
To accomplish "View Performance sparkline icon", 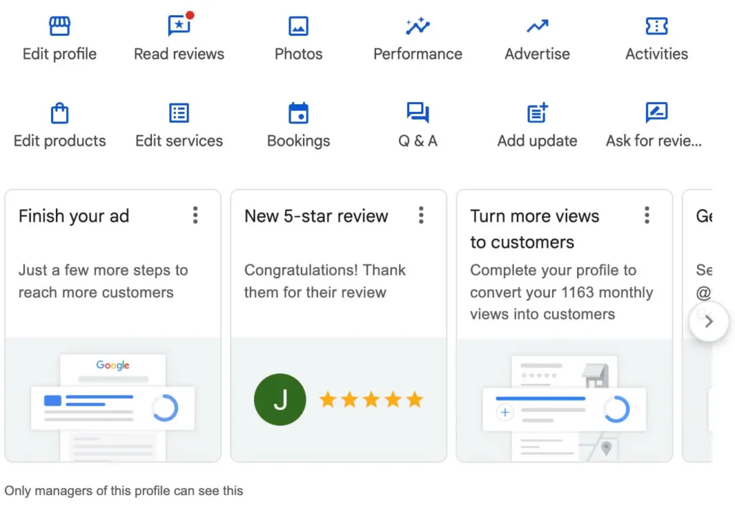I will (418, 26).
